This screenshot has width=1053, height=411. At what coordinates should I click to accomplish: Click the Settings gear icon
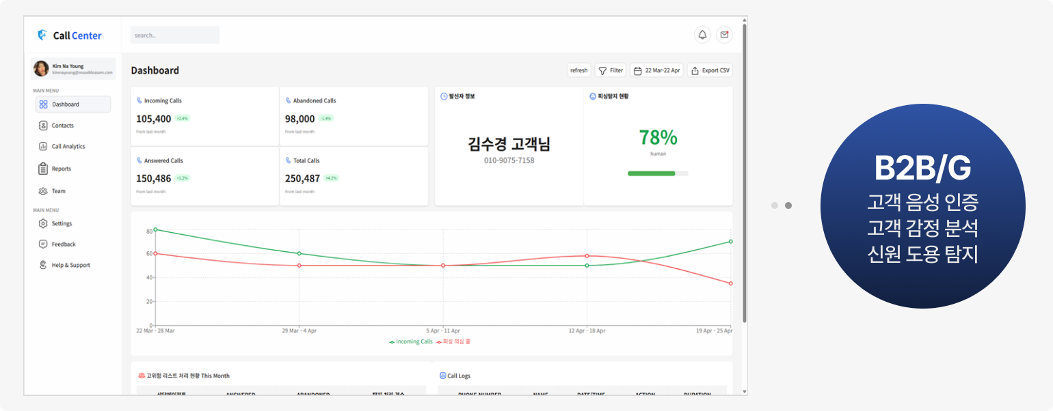[x=43, y=224]
